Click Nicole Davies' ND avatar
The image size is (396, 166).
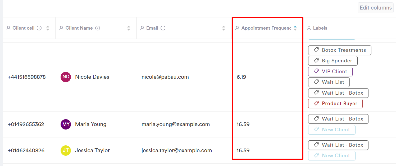(x=66, y=77)
